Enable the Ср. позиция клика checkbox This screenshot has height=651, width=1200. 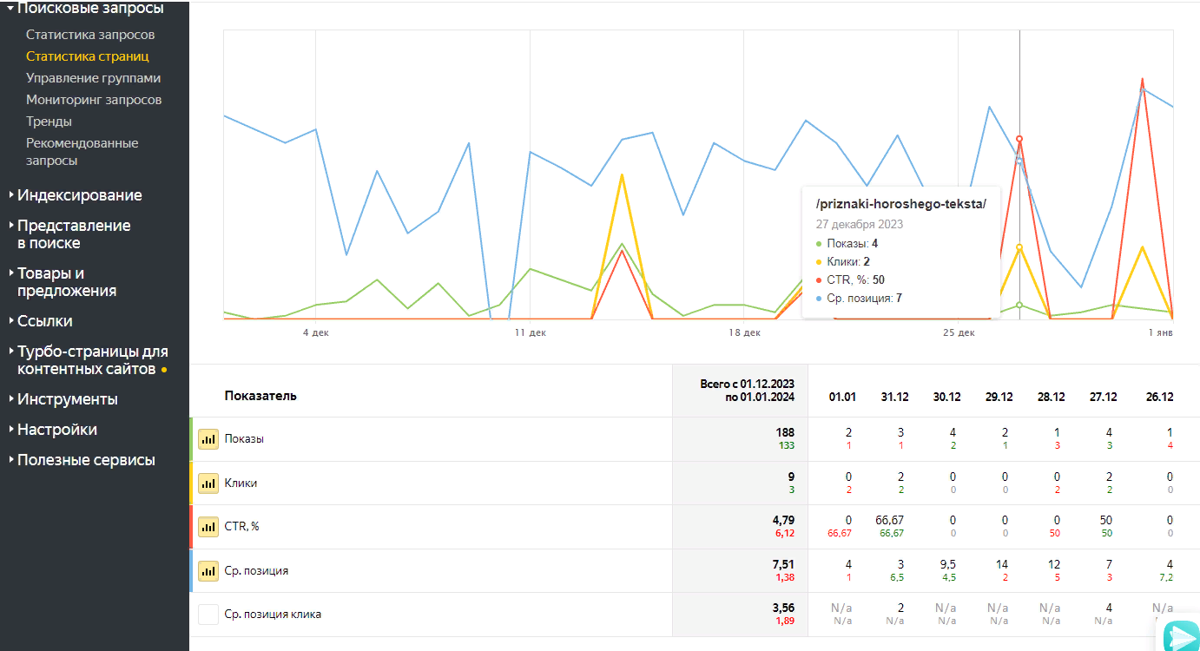point(208,615)
